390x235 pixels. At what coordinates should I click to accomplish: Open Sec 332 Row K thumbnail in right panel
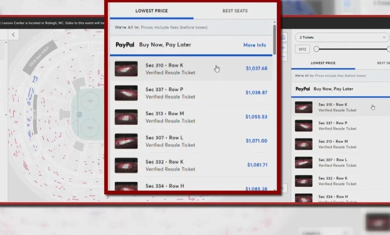pos(303,181)
